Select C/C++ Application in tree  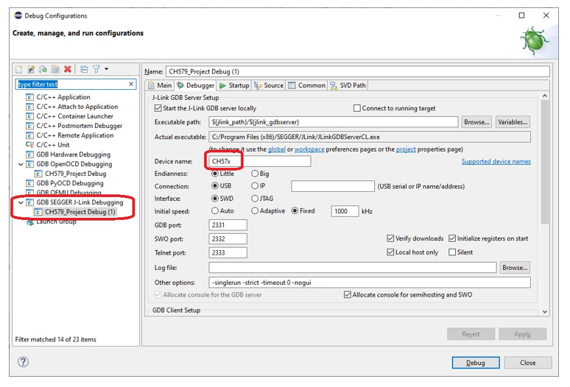click(x=63, y=97)
